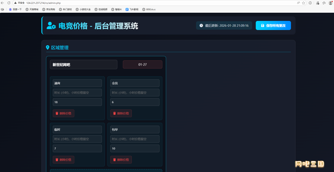
Task: Delete the 通宵 price with 删除价格
Action: tap(64, 113)
